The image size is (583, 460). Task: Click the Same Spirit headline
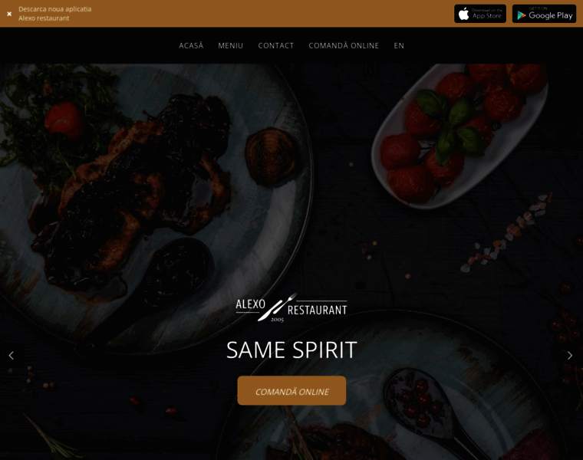pos(291,350)
